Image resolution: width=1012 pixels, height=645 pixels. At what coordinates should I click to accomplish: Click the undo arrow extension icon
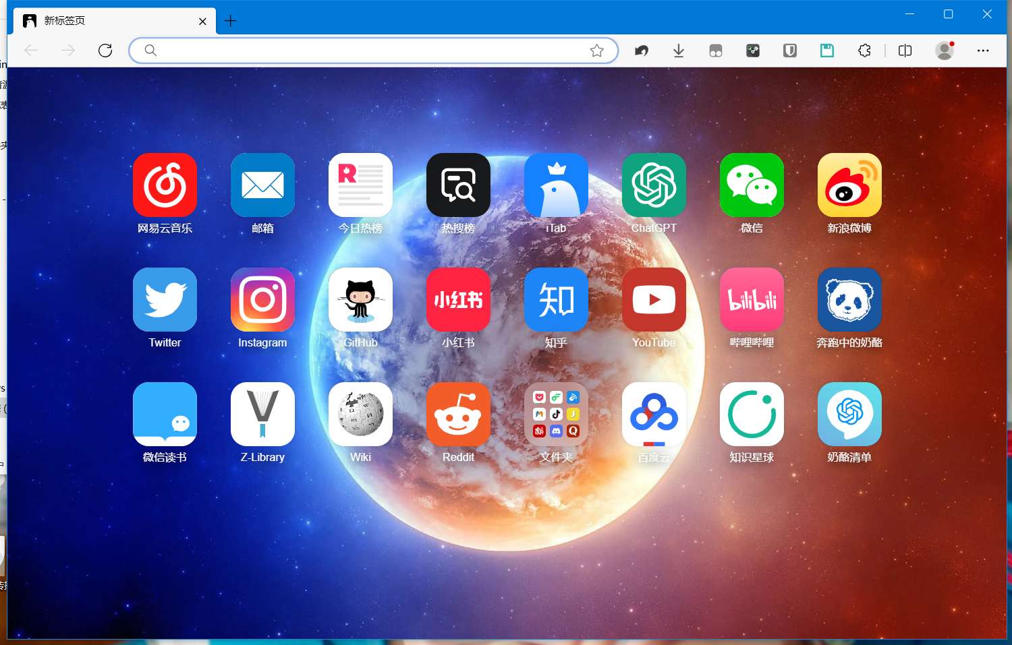642,51
